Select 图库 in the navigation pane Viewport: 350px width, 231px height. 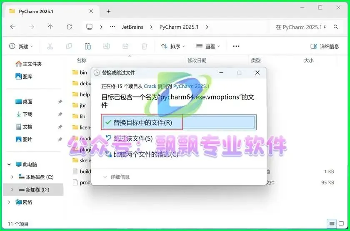[24, 77]
